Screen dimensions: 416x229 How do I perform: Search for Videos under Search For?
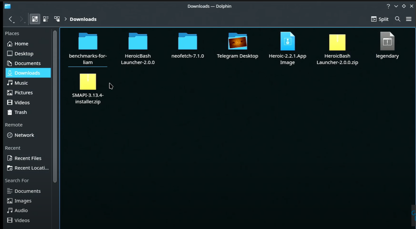tap(28, 220)
